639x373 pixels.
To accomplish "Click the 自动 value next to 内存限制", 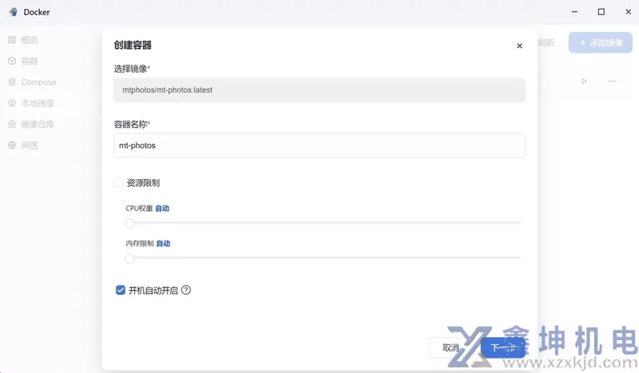I will click(163, 244).
